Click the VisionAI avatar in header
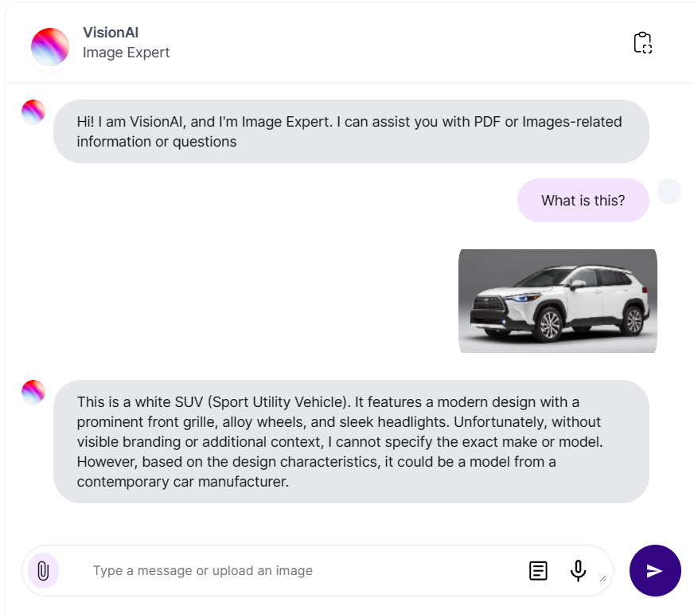The height and width of the screenshot is (614, 694). click(x=50, y=47)
